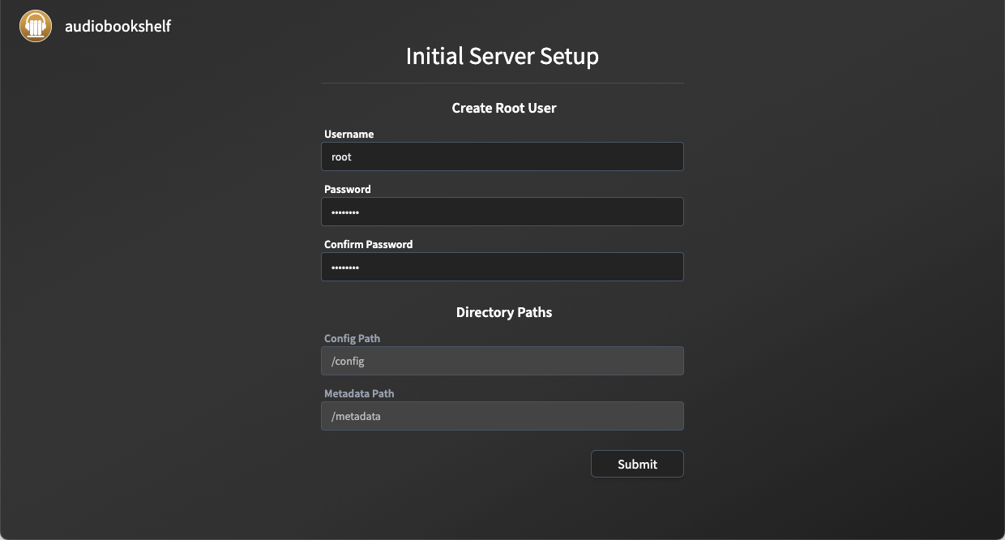Click the Password label text

tap(347, 189)
